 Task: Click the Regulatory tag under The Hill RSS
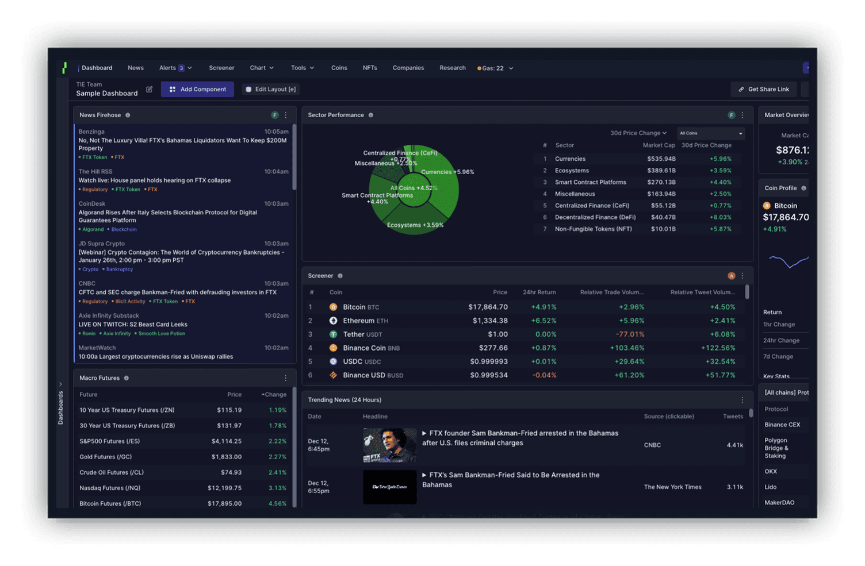click(94, 190)
